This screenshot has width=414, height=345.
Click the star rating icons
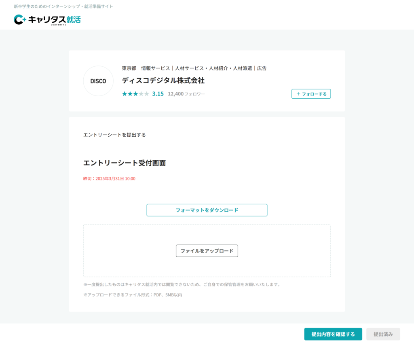click(x=135, y=94)
